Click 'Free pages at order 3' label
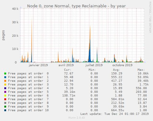The image size is (153, 121). 28,85
